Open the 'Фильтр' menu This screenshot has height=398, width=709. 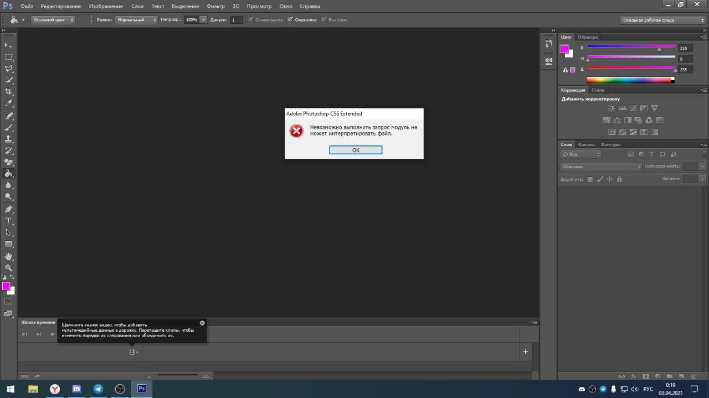pos(215,6)
